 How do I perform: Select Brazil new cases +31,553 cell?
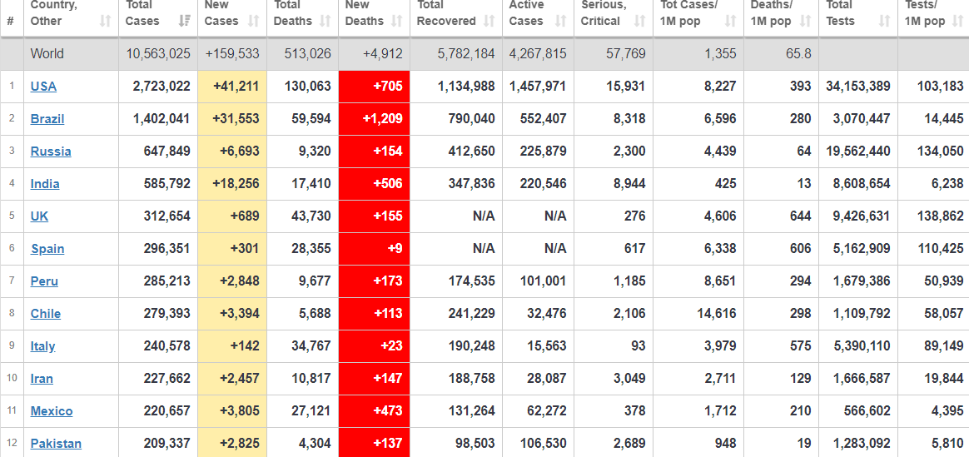[x=232, y=118]
